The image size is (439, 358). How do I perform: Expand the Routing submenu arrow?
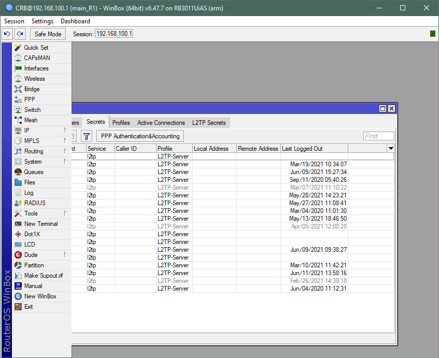[x=65, y=151]
